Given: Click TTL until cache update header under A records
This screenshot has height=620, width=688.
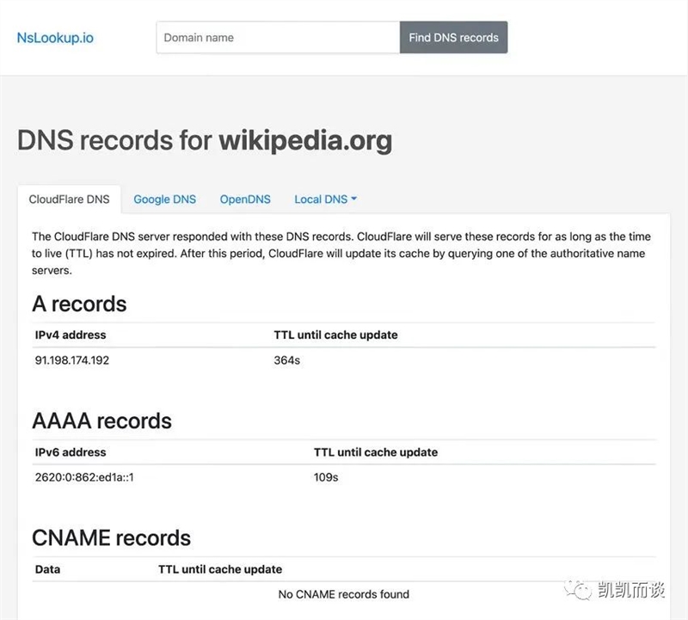Looking at the screenshot, I should point(335,335).
